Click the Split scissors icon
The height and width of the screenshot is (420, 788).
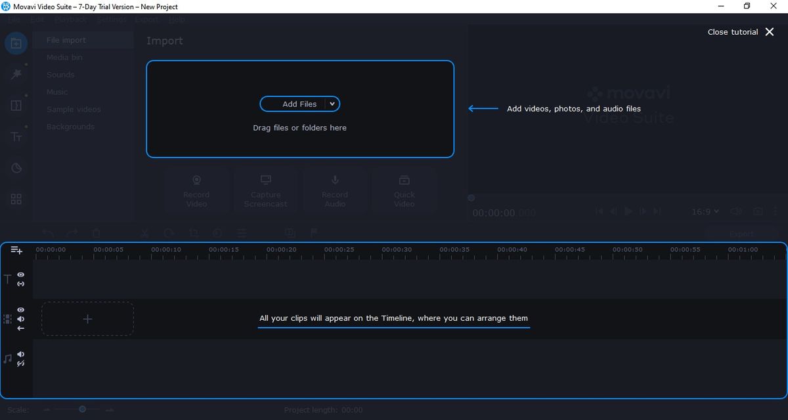pos(145,233)
